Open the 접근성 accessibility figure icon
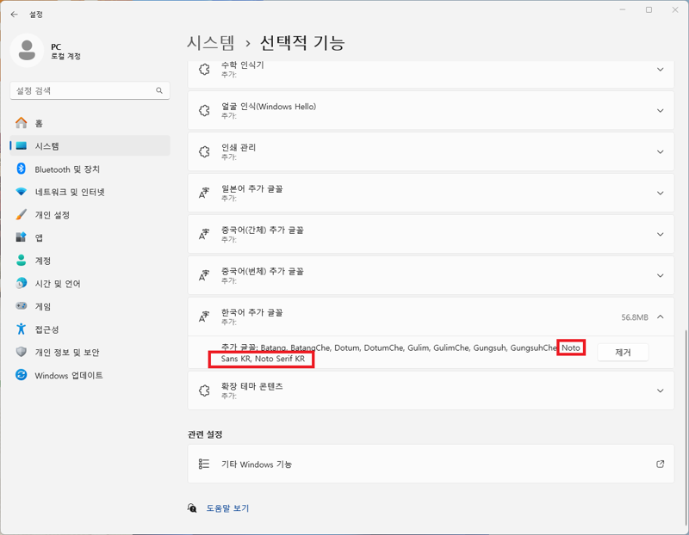 click(x=21, y=329)
